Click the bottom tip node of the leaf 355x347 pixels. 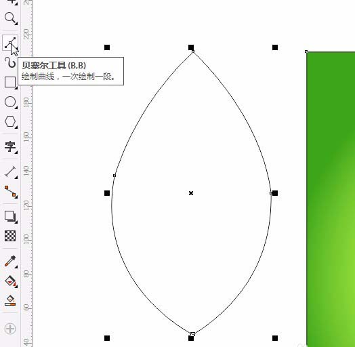click(192, 334)
